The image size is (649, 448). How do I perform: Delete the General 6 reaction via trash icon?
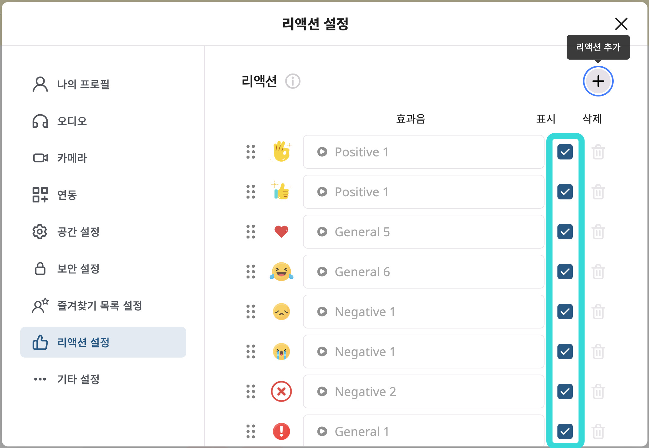(x=598, y=272)
